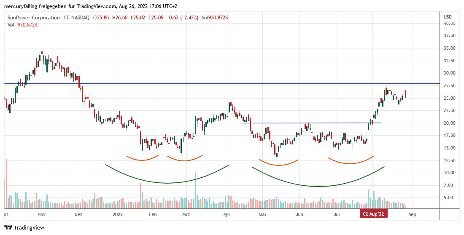464x235 pixels.
Task: Click the 12.50 price axis label
Action: pyautogui.click(x=449, y=160)
